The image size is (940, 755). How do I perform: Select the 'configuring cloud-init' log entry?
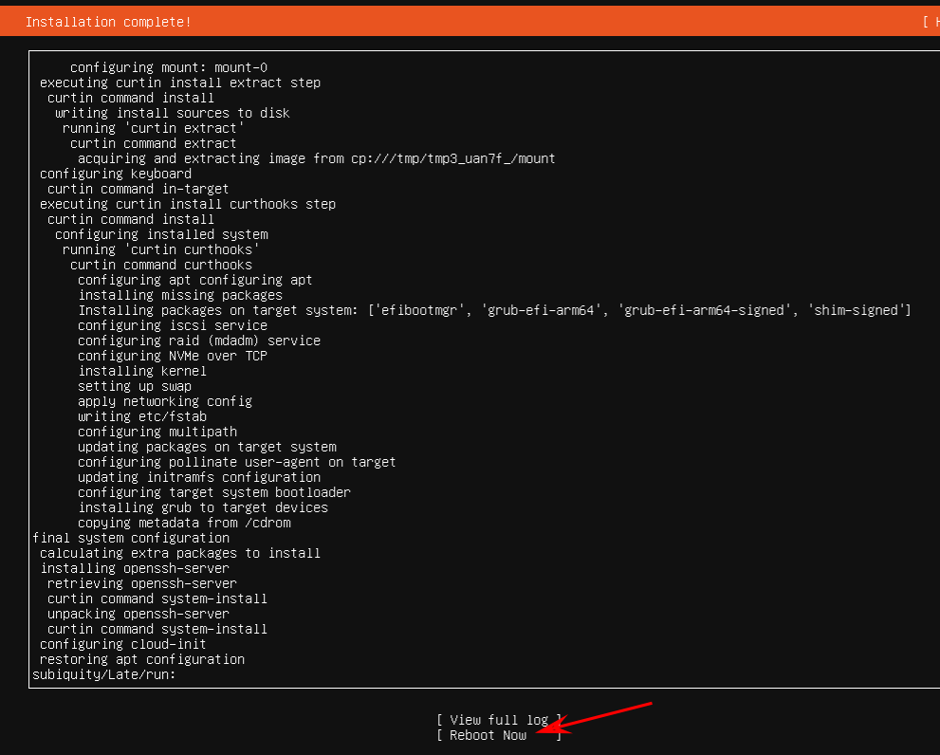pos(122,644)
